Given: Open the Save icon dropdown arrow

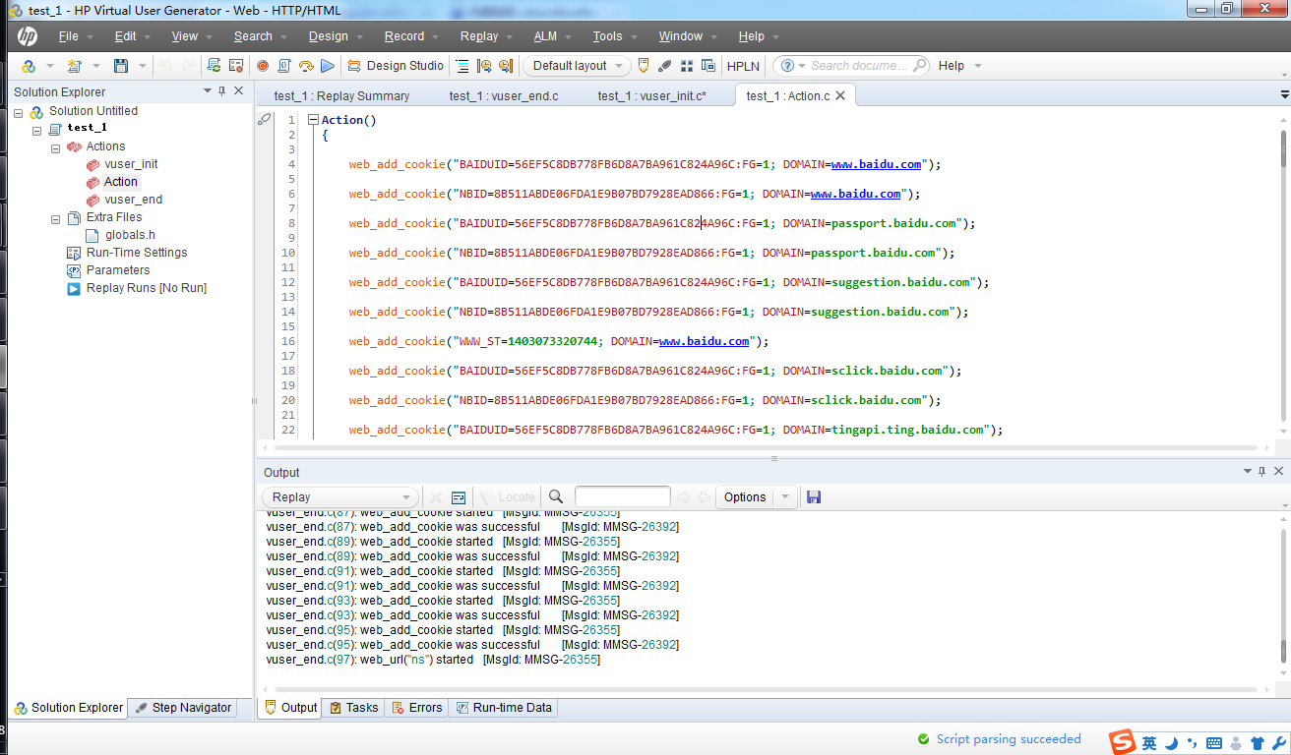Looking at the screenshot, I should (x=142, y=66).
